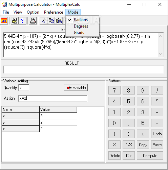Click the division slash button
Screen dimensions: 168x170
pos(157,90)
